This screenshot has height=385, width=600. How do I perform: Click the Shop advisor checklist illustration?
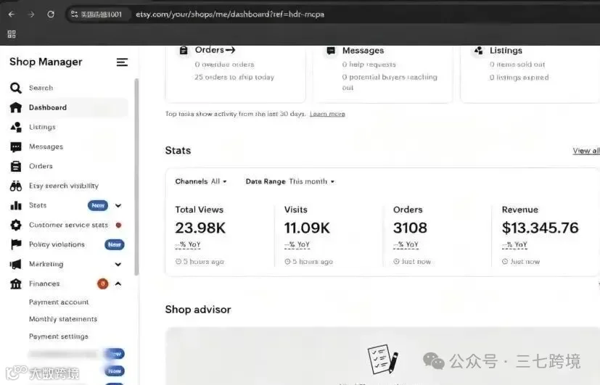click(x=383, y=360)
